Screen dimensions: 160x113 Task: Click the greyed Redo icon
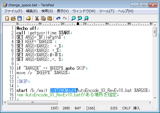point(65,18)
